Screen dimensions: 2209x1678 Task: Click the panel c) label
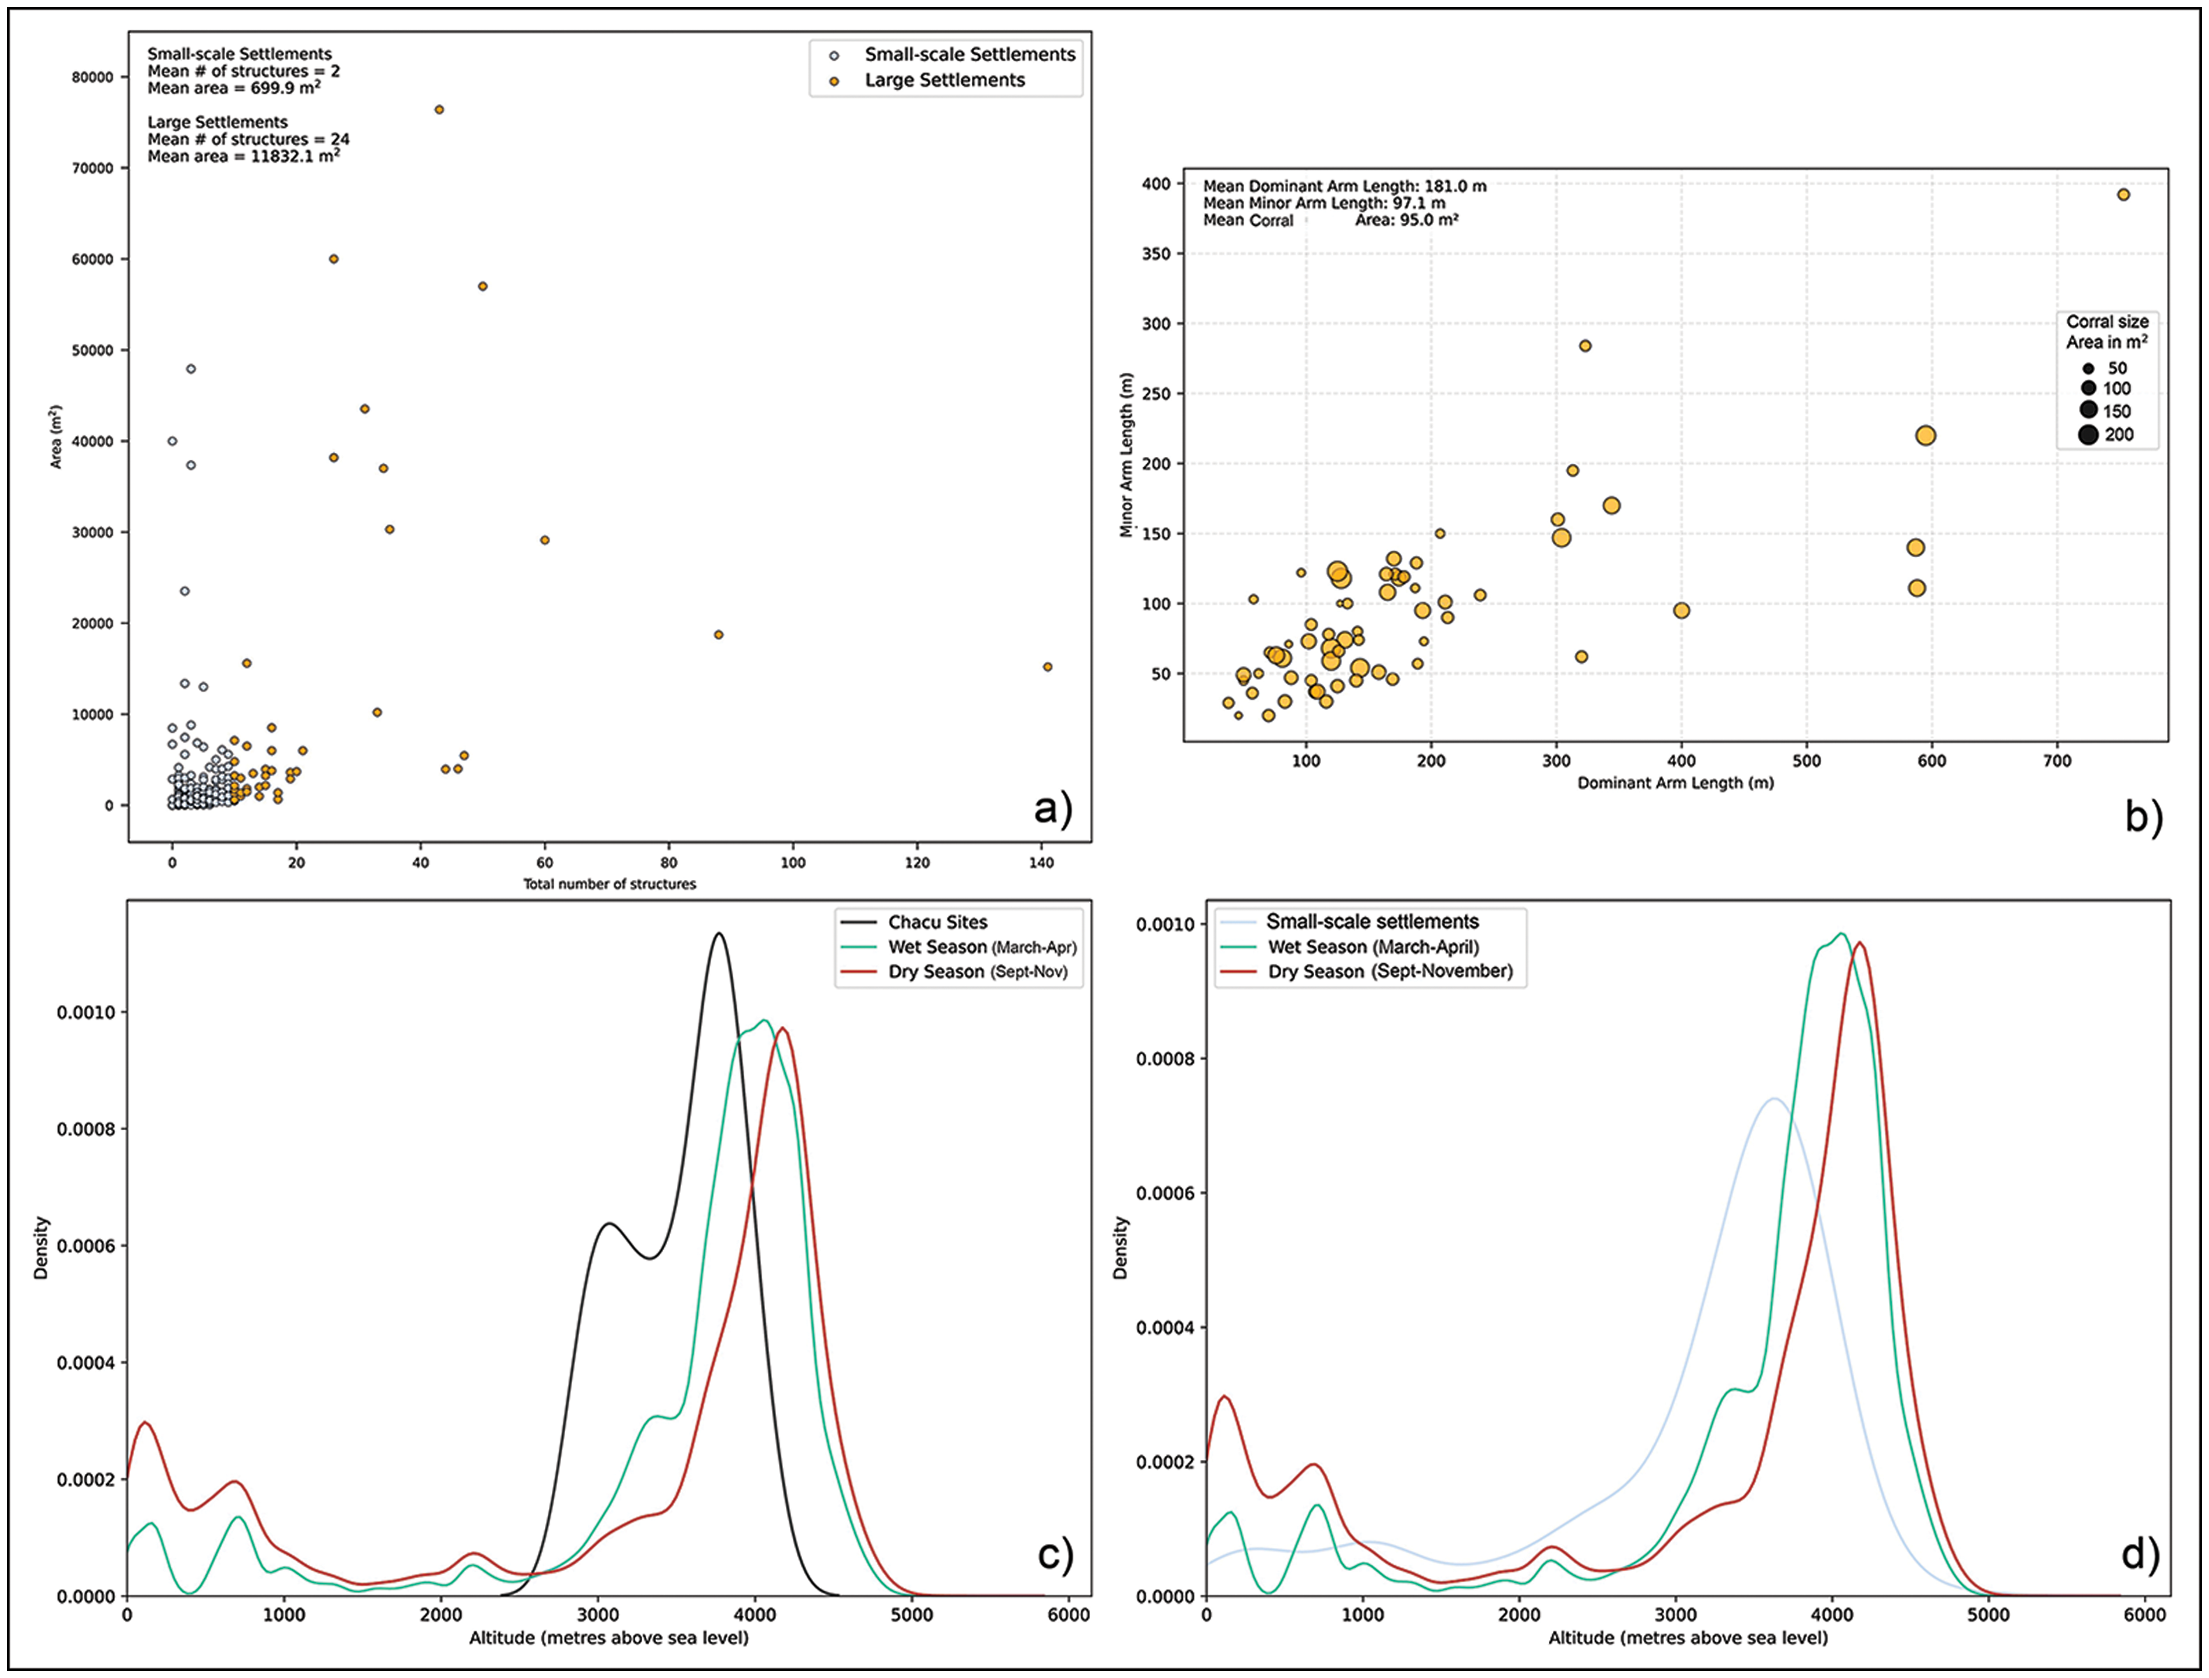coord(1055,1555)
